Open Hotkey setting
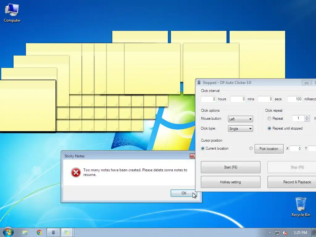 231,182
